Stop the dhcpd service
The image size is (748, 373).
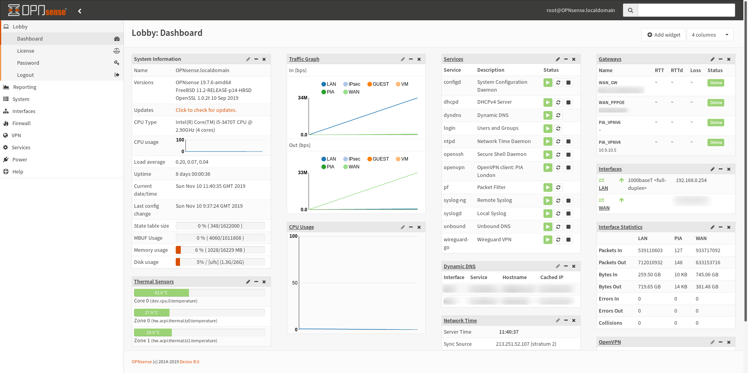568,103
